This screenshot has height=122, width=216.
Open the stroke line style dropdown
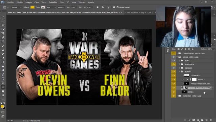(61, 7)
